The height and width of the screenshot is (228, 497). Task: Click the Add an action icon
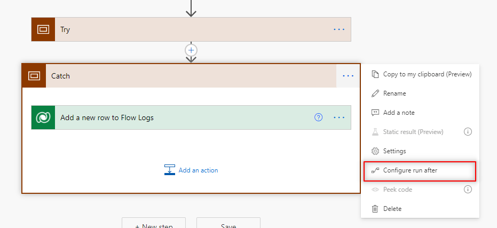[x=170, y=170]
